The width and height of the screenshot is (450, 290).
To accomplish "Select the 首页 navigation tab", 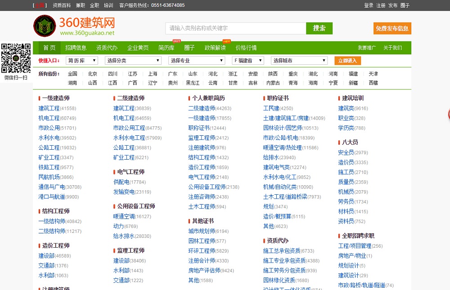I will click(49, 48).
